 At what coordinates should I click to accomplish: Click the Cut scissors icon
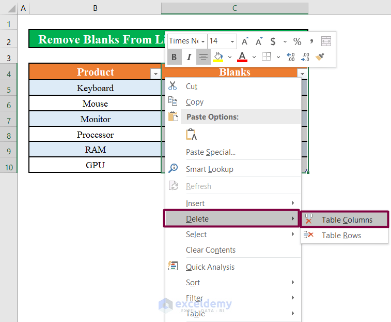tap(173, 86)
